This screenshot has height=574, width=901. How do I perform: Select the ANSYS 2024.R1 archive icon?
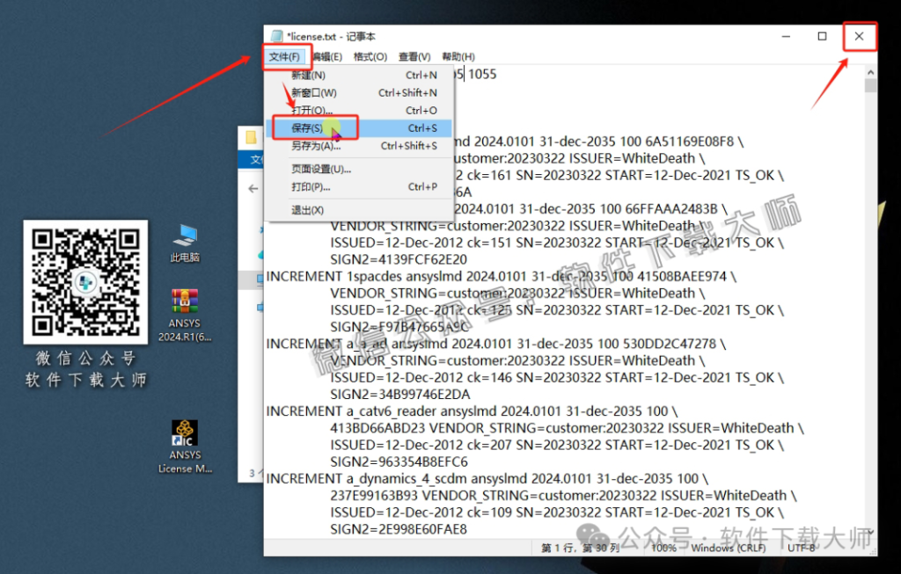(185, 303)
